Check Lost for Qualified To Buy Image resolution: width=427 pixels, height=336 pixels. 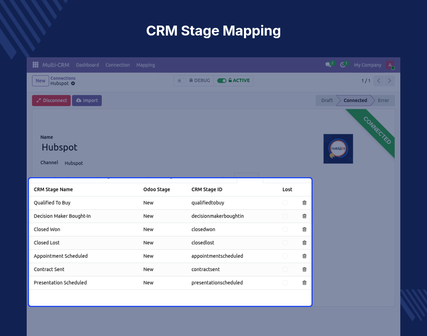(285, 203)
